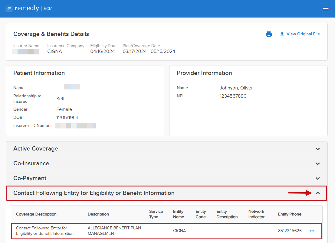
Task: Click the Description column header
Action: point(98,214)
